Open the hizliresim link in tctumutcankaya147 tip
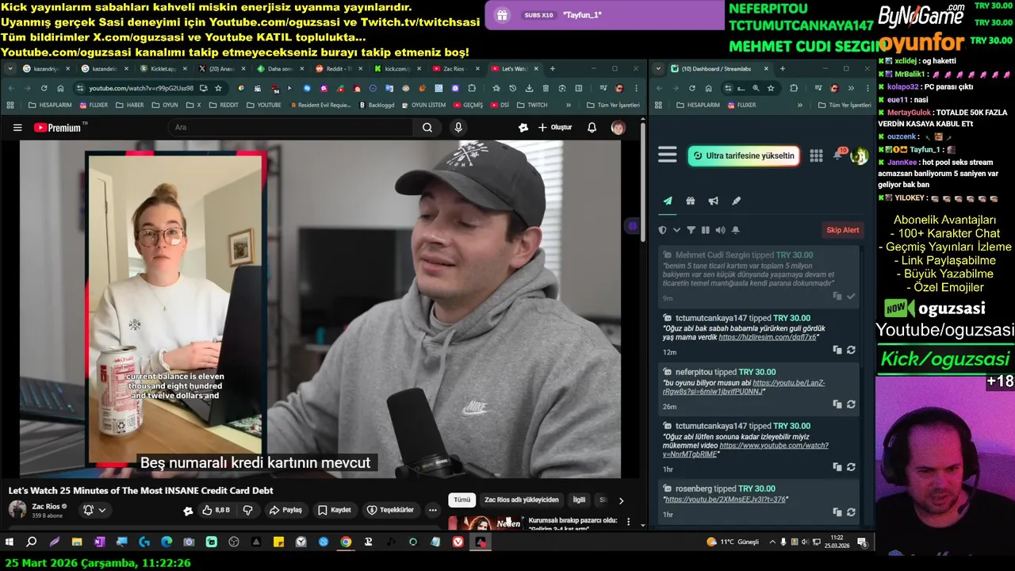1015x571 pixels. point(767,337)
